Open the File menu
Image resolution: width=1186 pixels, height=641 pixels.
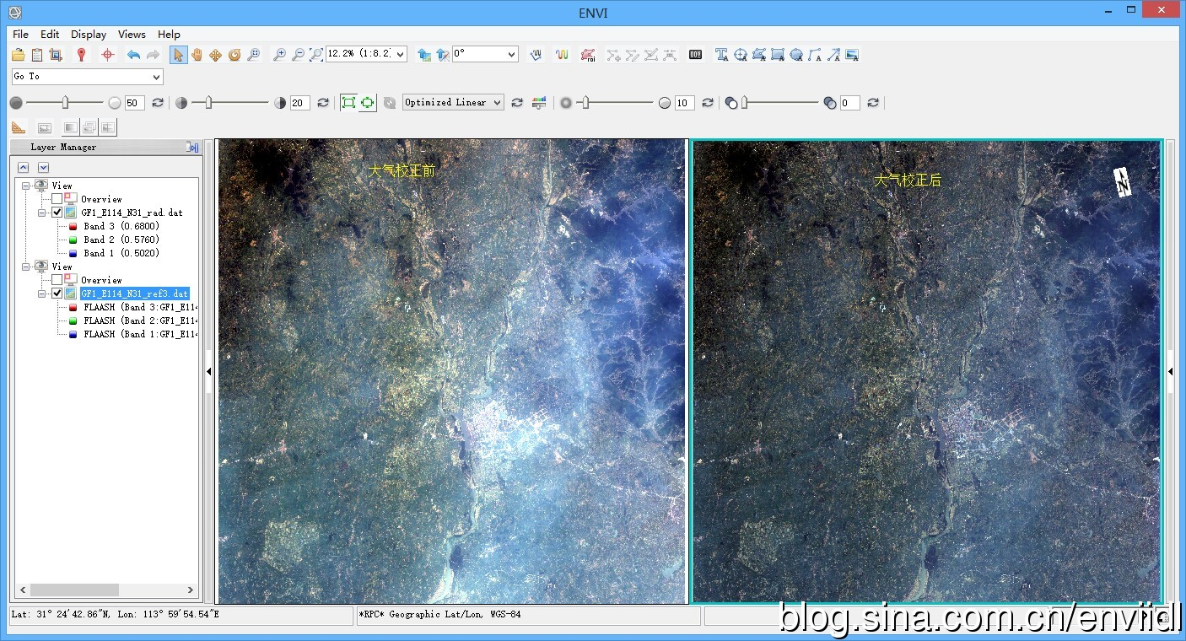(21, 35)
